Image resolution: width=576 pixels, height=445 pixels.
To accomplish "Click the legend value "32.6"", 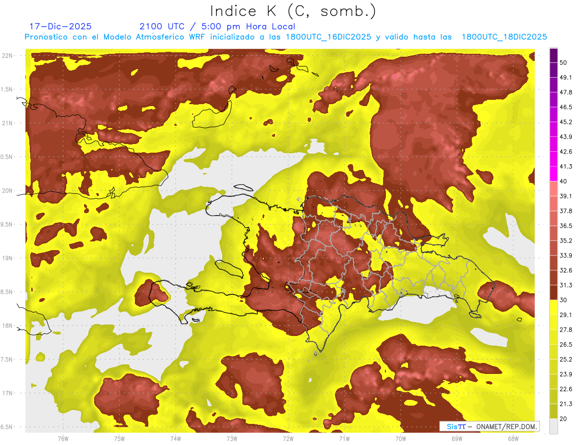I will [x=566, y=270].
